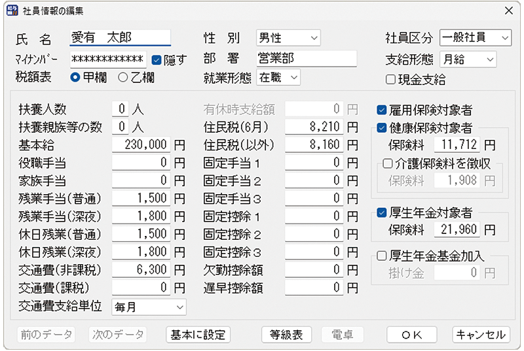Toggle 厚生年金基金加入 checkbox

(381, 256)
